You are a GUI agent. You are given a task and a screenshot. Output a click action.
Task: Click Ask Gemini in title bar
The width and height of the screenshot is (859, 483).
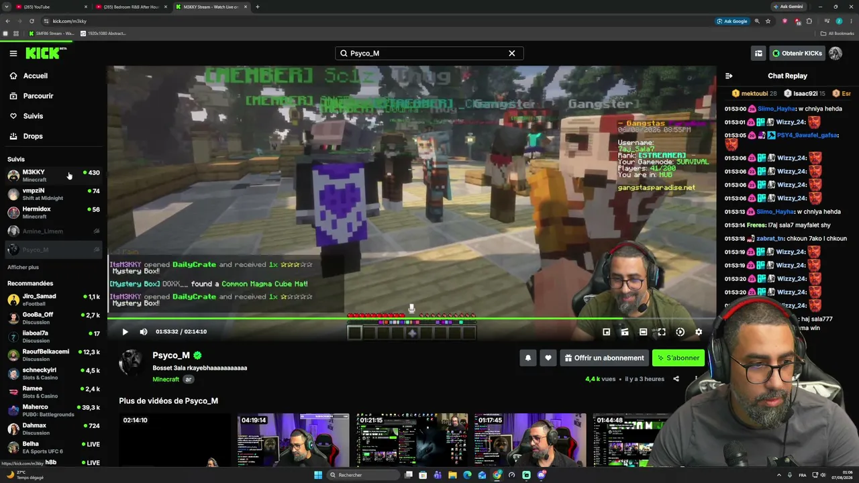(x=788, y=7)
